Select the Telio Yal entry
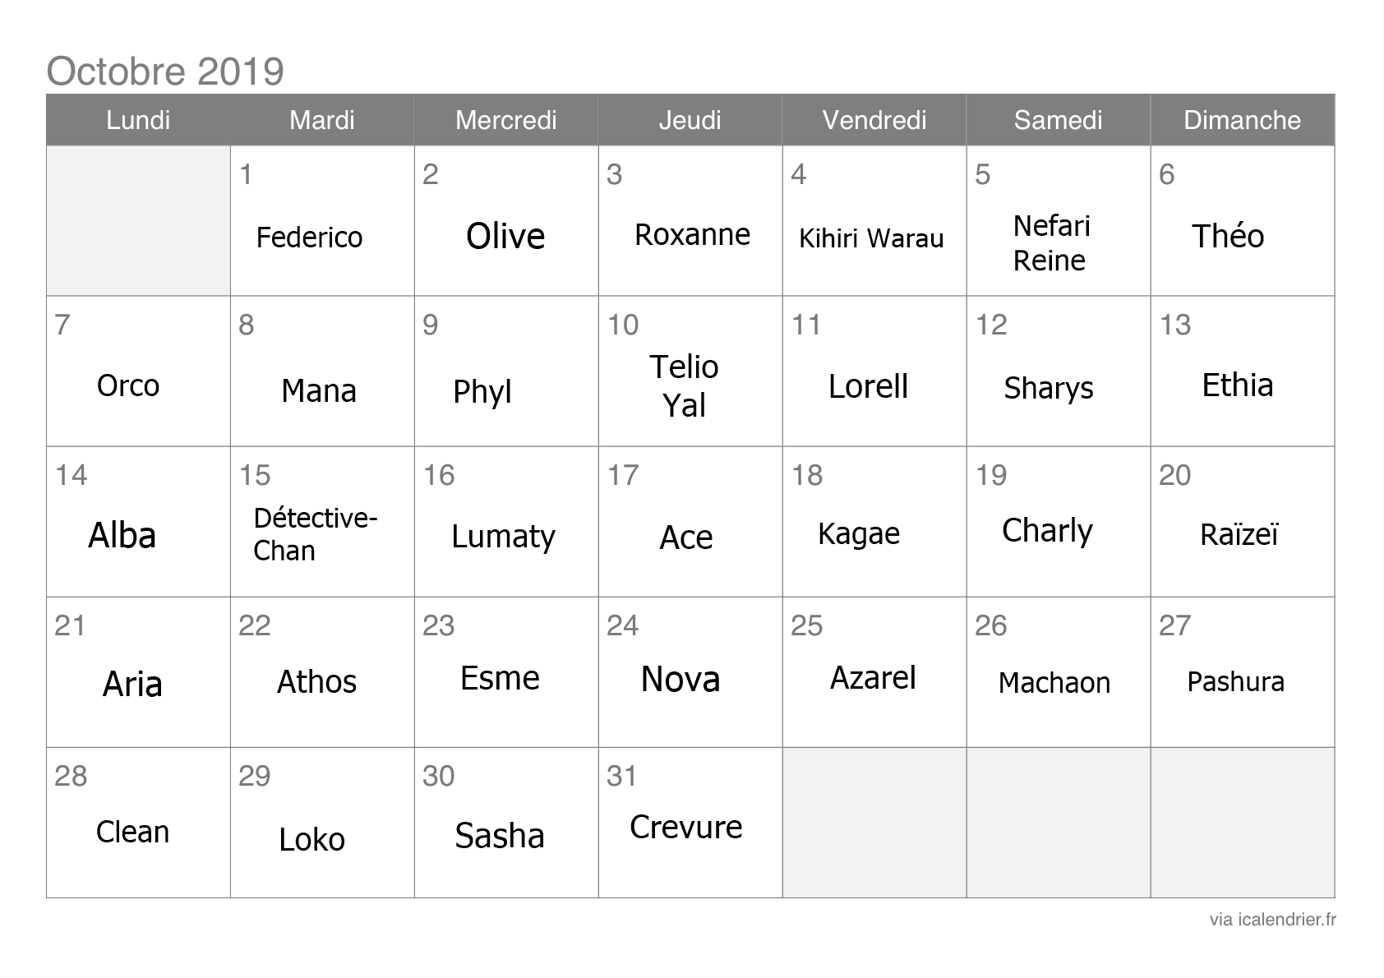The image size is (1384, 978). click(684, 385)
